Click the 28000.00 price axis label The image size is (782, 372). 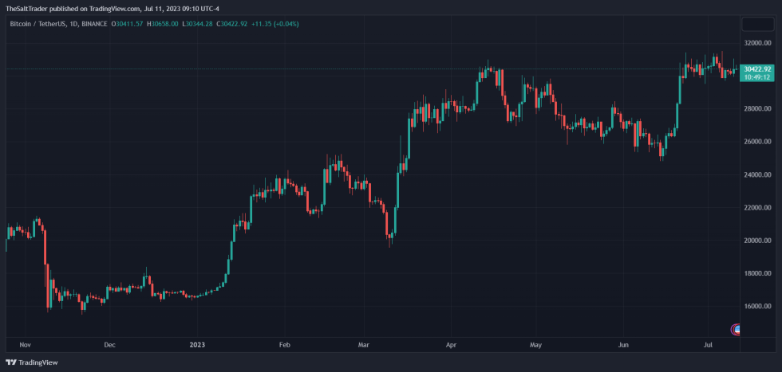point(756,108)
